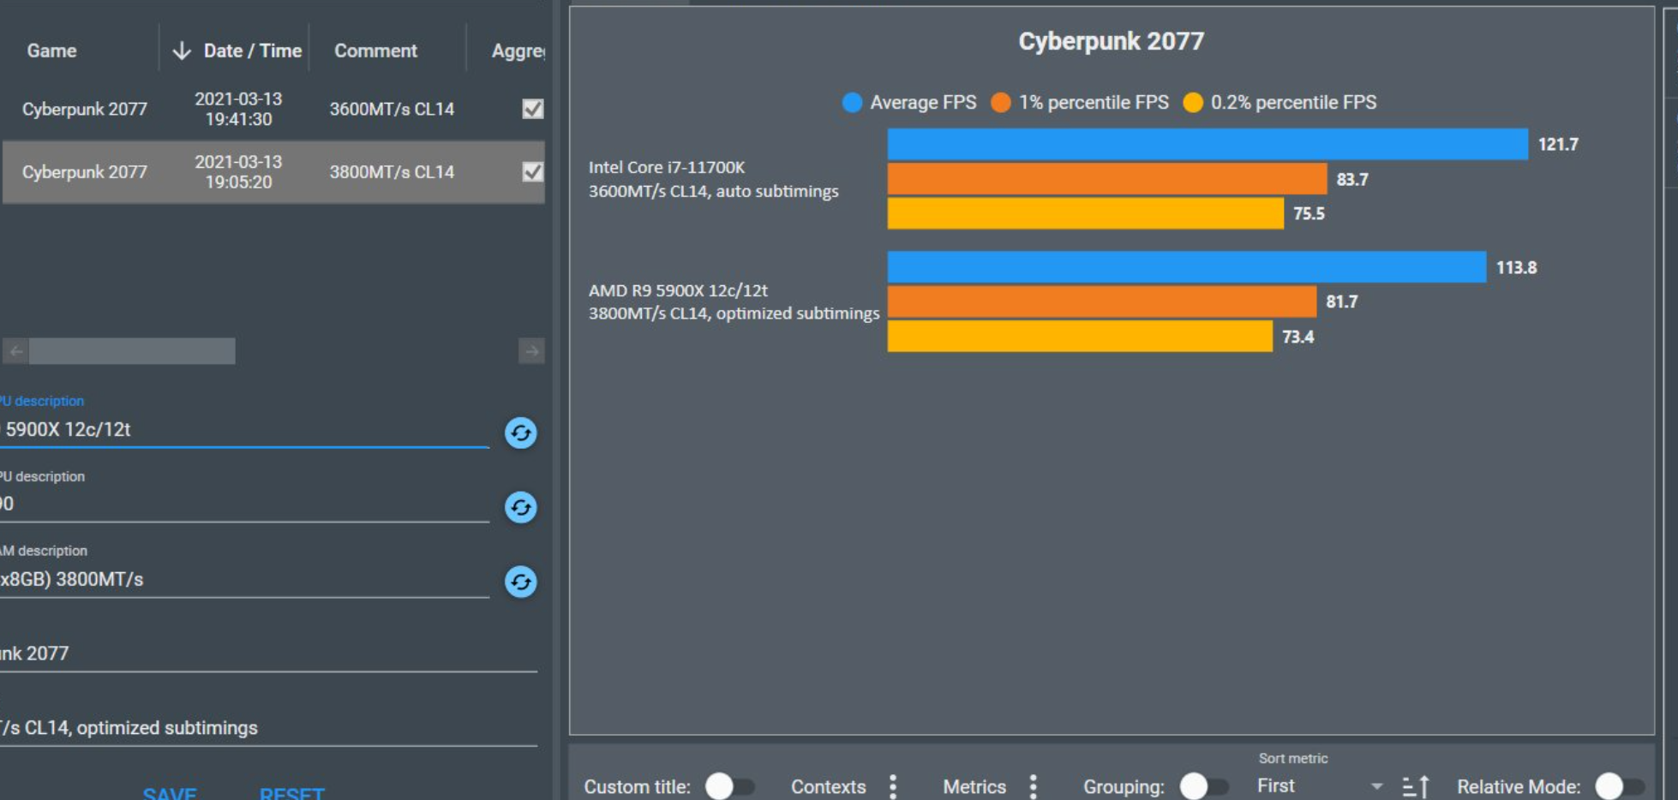Click in the CPU description input

(x=244, y=429)
